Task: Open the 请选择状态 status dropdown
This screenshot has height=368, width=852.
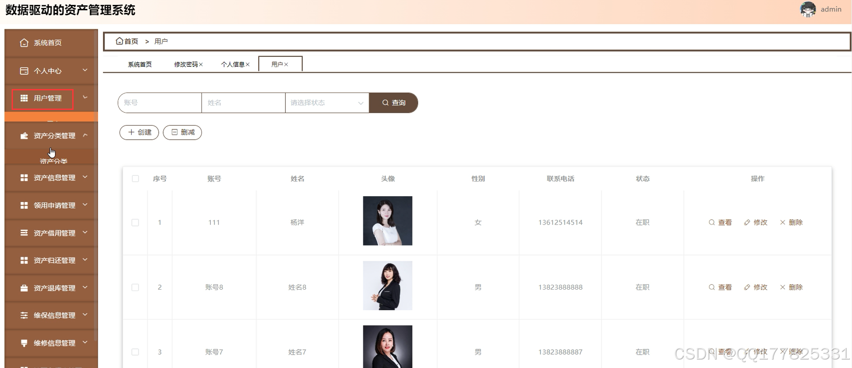Action: pyautogui.click(x=327, y=103)
